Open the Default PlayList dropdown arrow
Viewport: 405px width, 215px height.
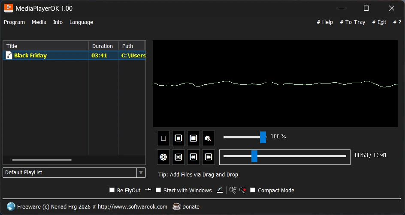coord(141,173)
